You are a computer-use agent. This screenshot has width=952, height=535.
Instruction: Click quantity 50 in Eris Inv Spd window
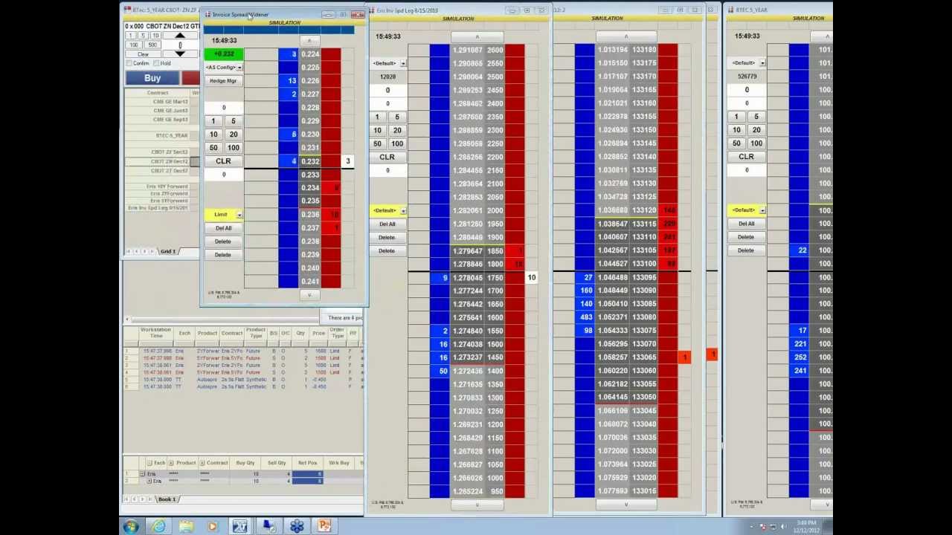click(377, 143)
